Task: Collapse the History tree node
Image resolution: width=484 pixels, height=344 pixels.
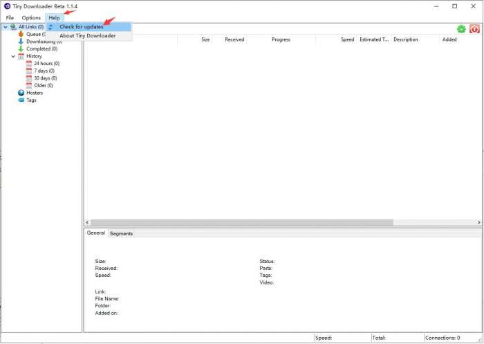Action: [x=13, y=56]
